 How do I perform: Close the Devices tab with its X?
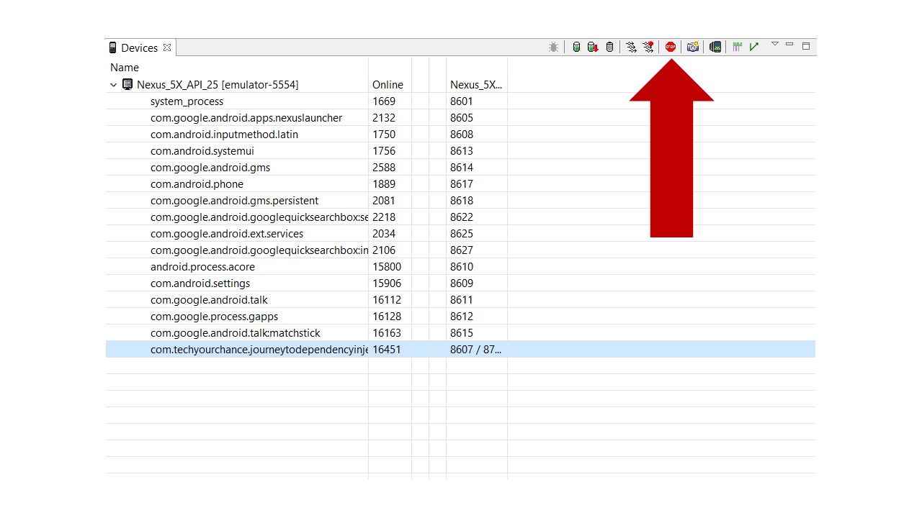coord(167,47)
